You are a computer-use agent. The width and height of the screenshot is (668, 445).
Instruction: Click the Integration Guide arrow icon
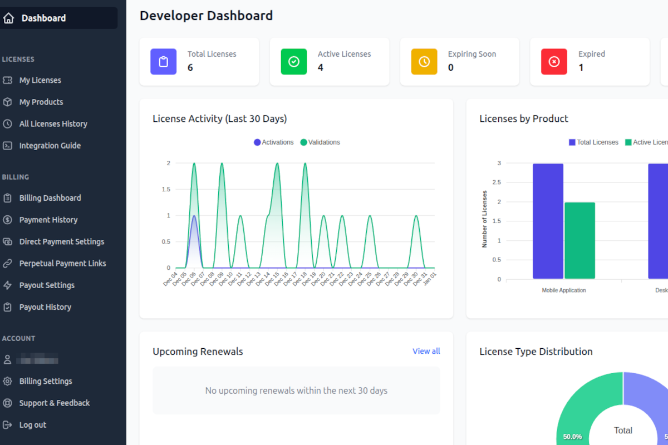(x=9, y=145)
